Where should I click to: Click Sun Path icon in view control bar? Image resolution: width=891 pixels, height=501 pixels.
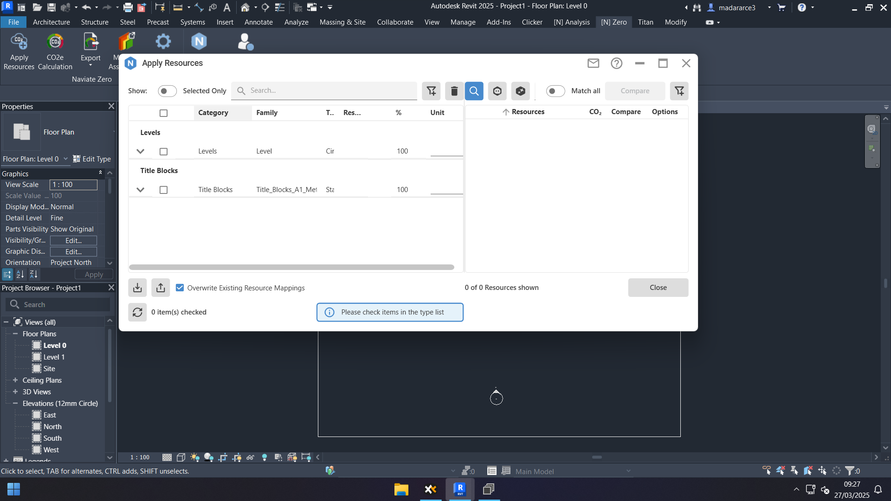(195, 457)
